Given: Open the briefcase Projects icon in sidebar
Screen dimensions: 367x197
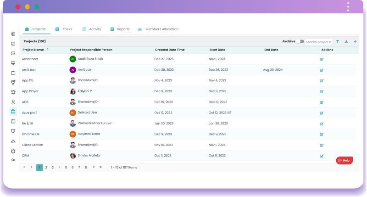Looking at the screenshot, I should tap(13, 112).
